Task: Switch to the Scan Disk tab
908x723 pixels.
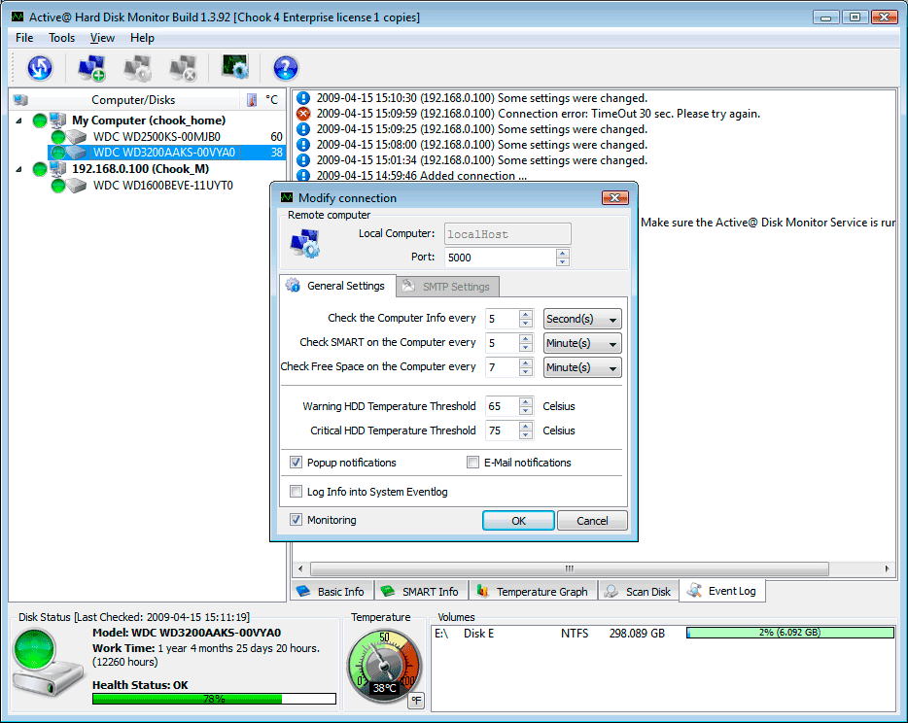Action: pos(638,592)
